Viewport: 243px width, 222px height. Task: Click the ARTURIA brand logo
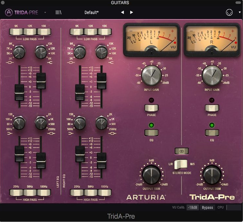click(x=146, y=197)
